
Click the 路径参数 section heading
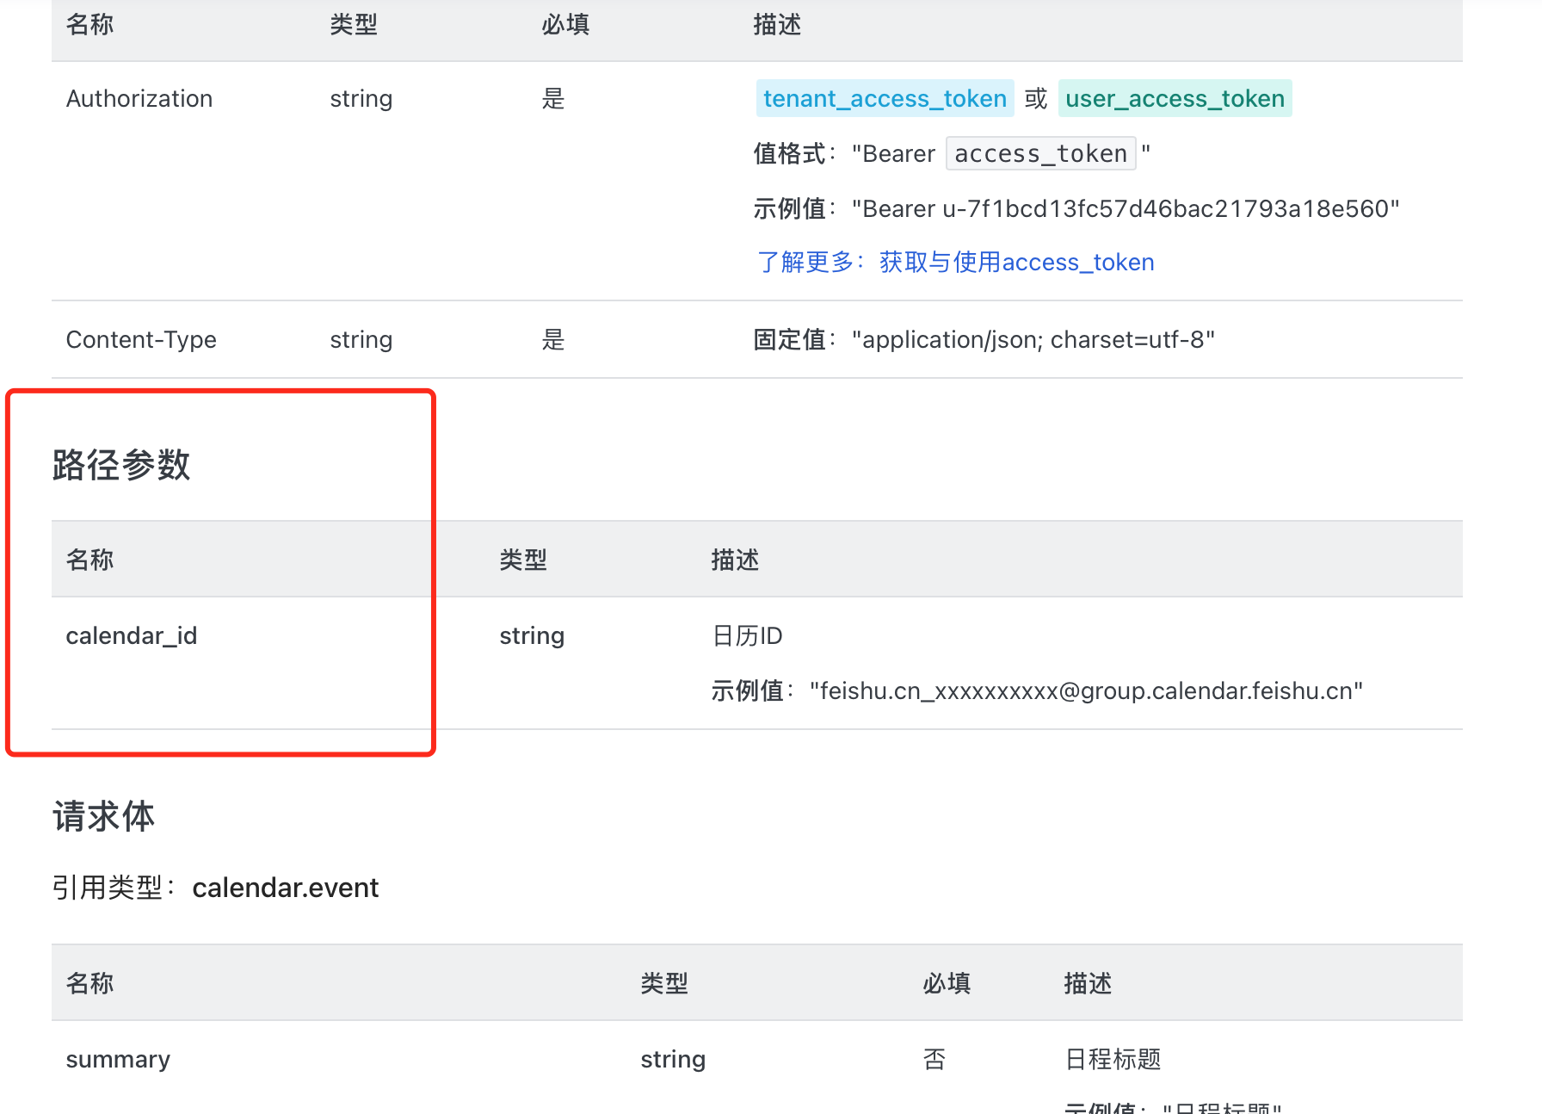click(121, 465)
